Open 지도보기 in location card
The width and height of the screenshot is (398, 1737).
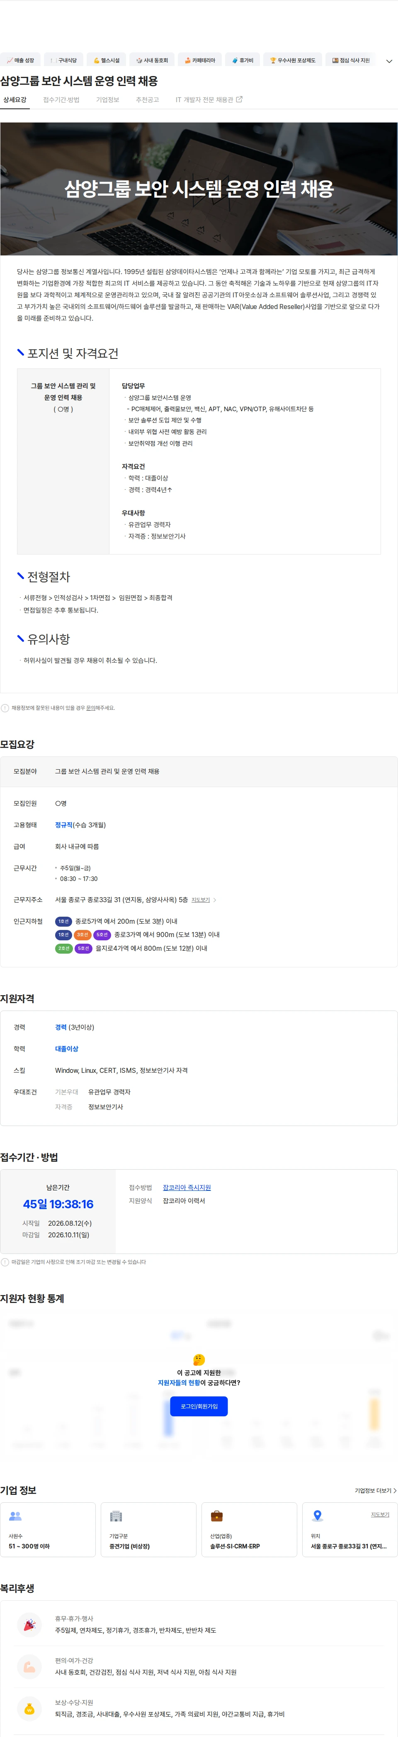(x=380, y=1514)
